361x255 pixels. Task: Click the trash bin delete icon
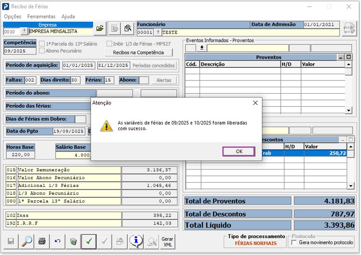click(73, 241)
